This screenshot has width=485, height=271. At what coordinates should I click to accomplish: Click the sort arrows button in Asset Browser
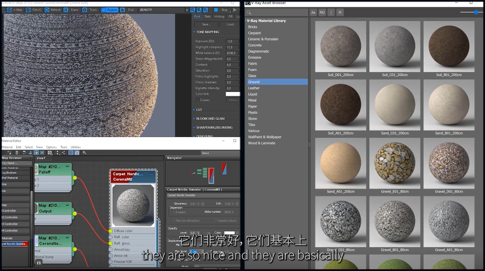(331, 13)
